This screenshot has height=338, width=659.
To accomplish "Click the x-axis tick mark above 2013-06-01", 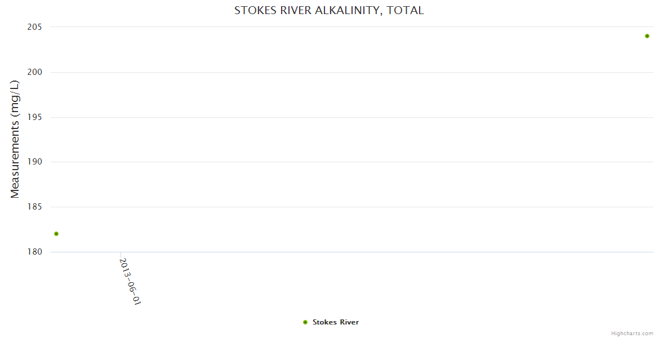I will (x=121, y=255).
